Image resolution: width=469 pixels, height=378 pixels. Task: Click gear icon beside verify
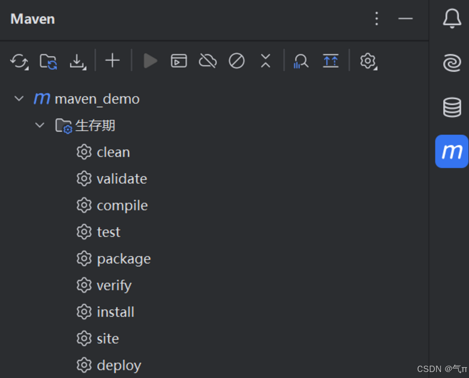click(84, 285)
